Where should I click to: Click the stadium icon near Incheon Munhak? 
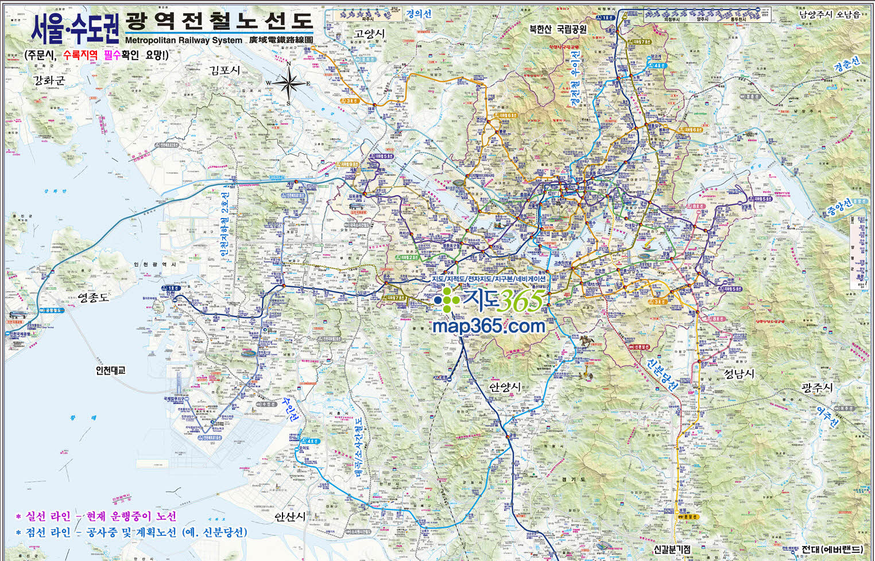248,353
